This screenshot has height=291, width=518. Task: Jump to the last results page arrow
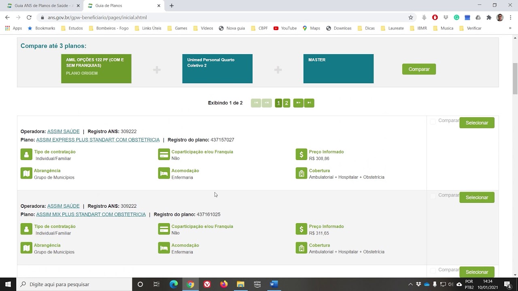309,103
